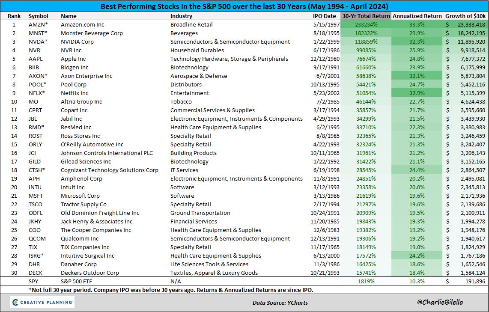Click Ground Transportation industry cell
Image resolution: width=489 pixels, height=312 pixels.
coord(200,213)
